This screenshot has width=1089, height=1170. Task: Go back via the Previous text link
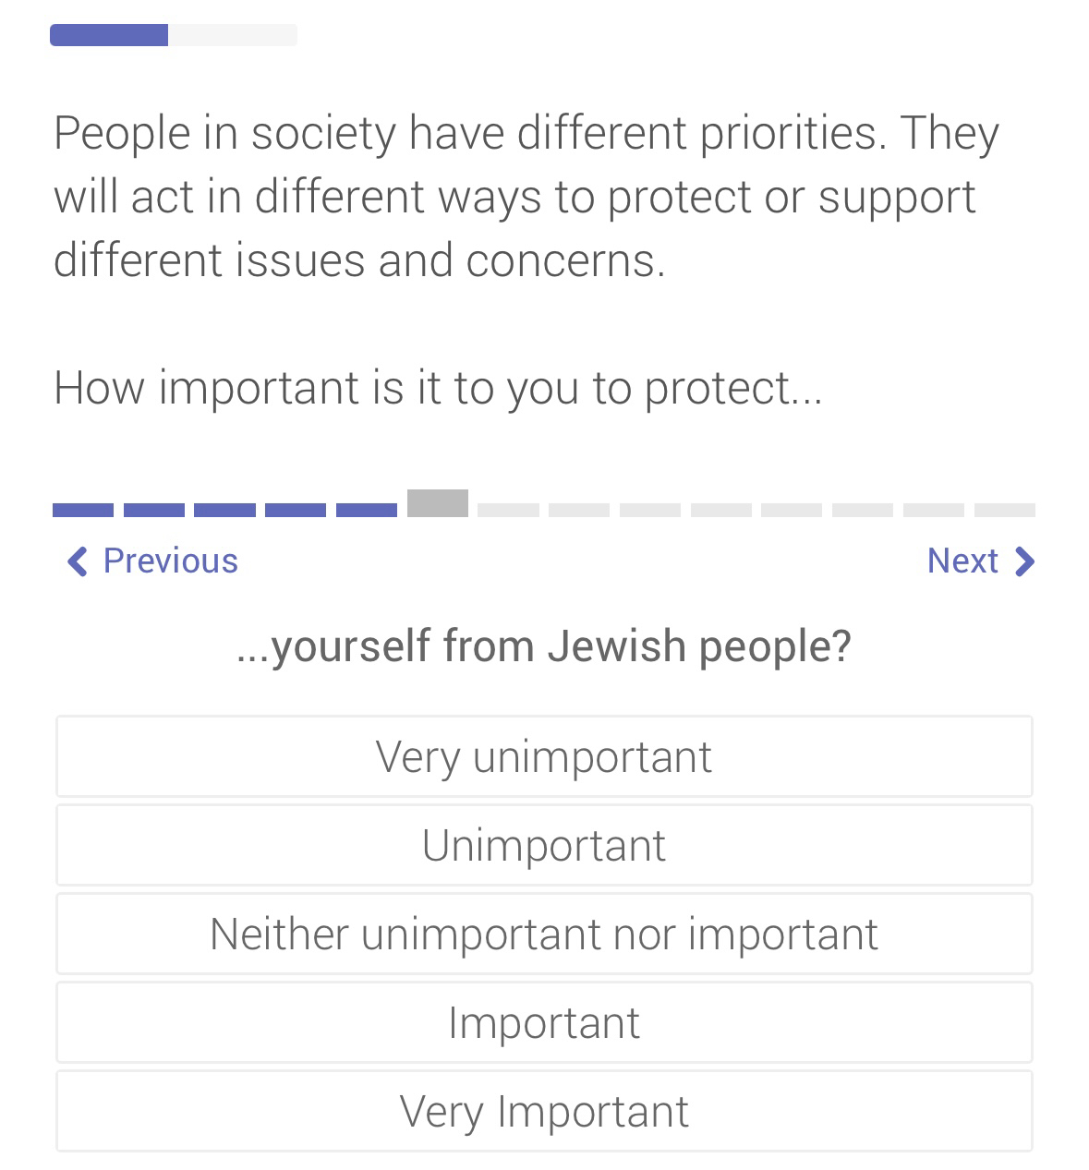coord(170,561)
